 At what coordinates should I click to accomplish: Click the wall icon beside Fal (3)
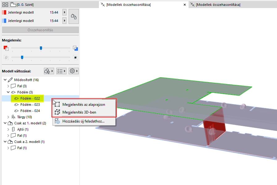[13, 86]
